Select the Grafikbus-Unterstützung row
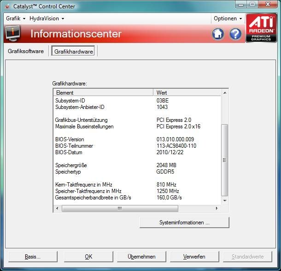281x271 pixels. point(137,120)
